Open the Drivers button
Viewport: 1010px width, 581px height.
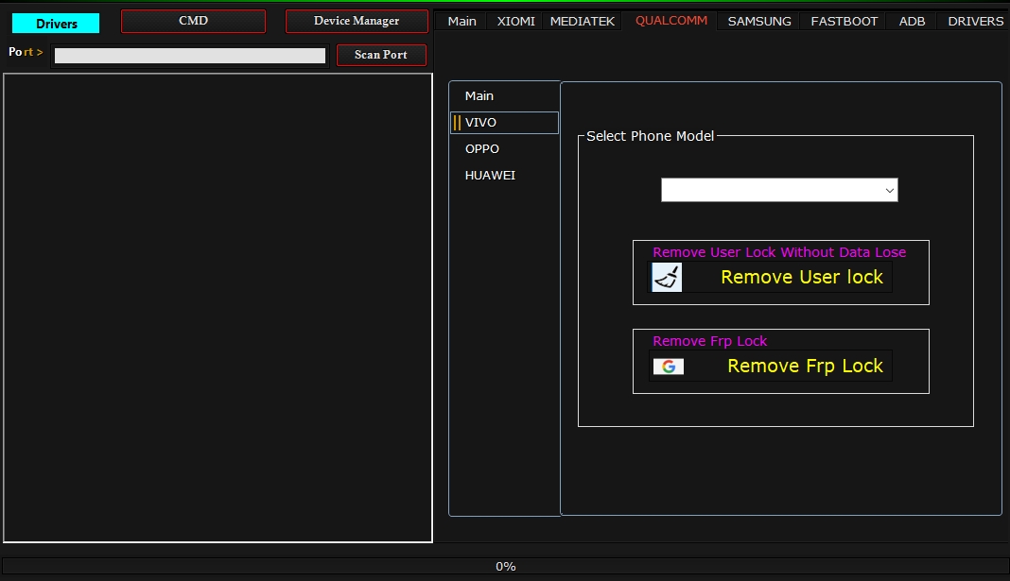[x=56, y=24]
